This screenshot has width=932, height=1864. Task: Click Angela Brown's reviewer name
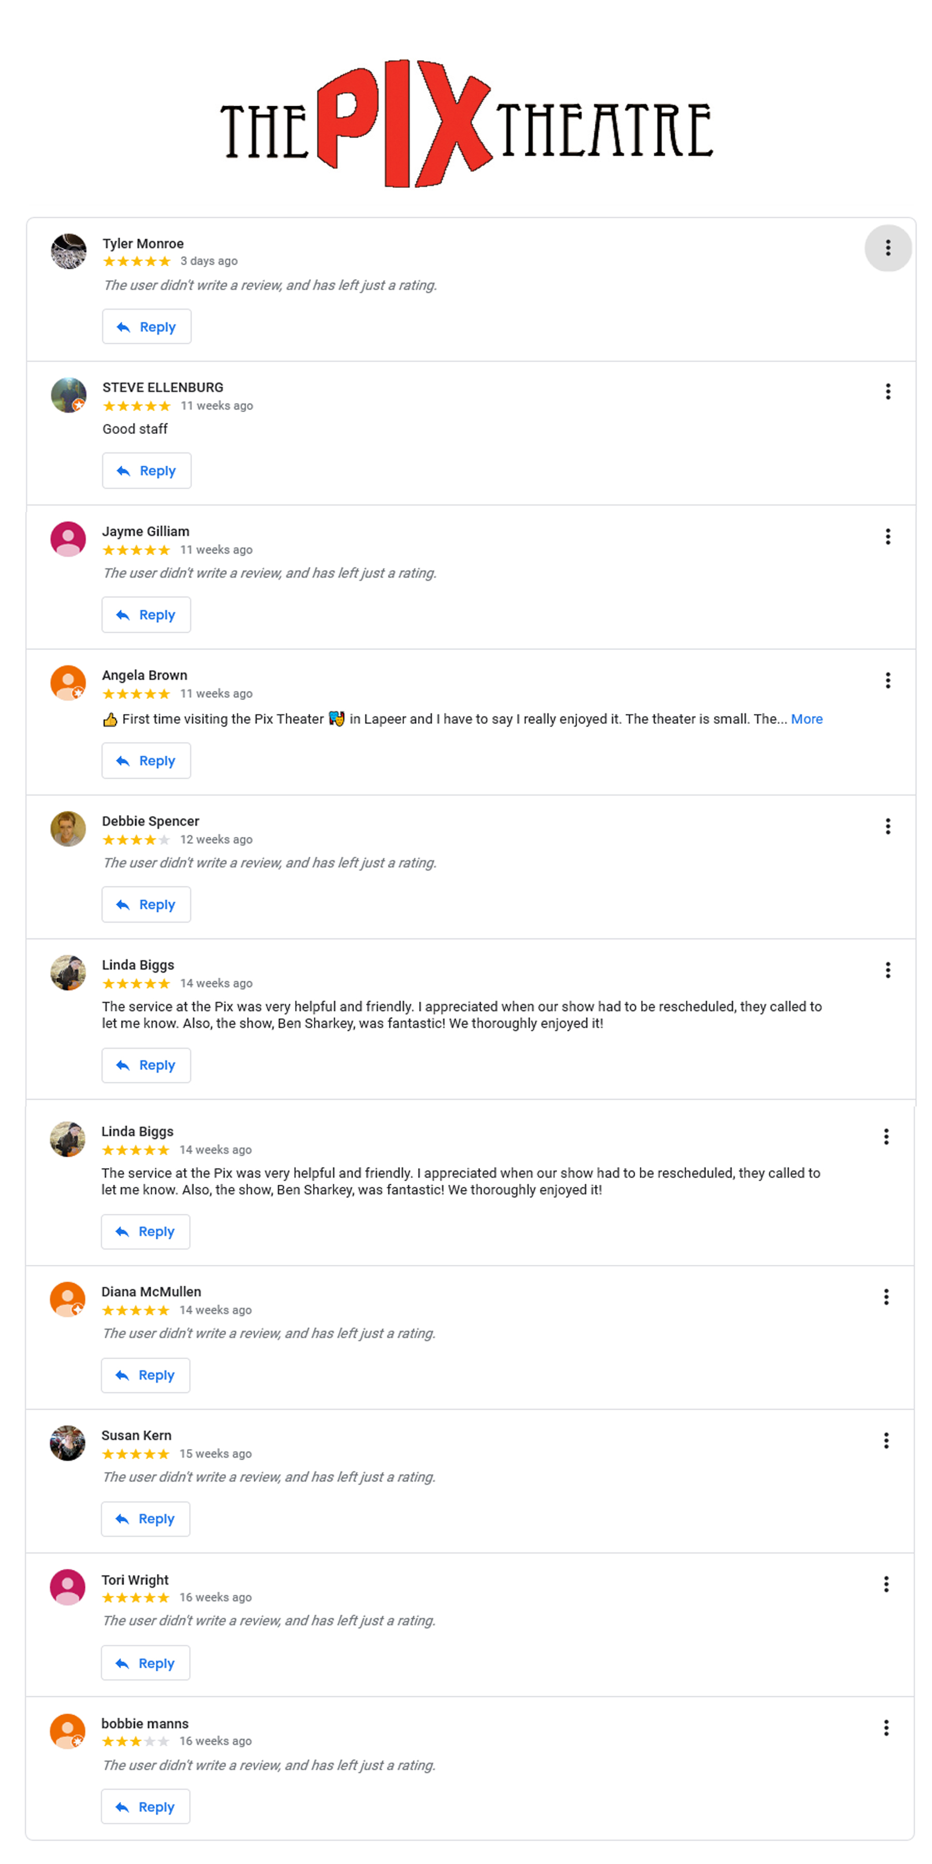point(145,675)
